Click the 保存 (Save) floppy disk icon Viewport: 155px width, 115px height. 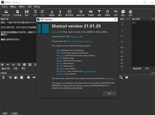pyautogui.click(x=27, y=13)
